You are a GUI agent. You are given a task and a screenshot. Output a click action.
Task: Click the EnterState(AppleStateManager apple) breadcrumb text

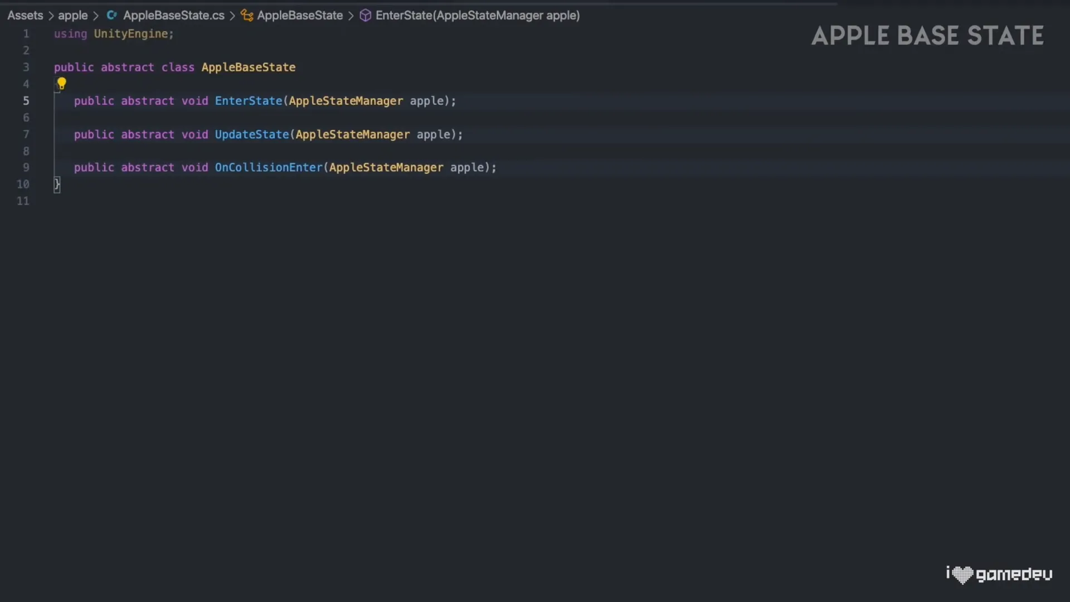tap(477, 15)
